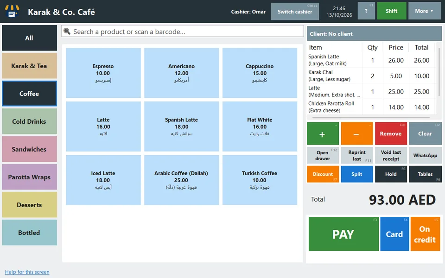Screen dimensions: 445x278
Task: Click the Cashier: Omar label
Action: (248, 12)
